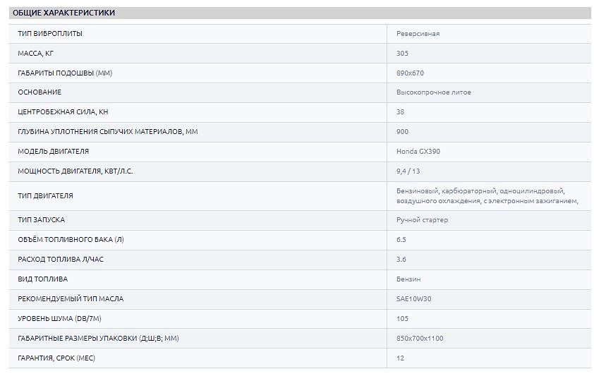Click the 'МАССА, КГ' label
The image size is (594, 376).
click(35, 54)
